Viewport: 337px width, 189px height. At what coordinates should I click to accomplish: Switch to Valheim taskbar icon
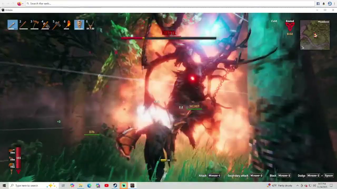132,186
